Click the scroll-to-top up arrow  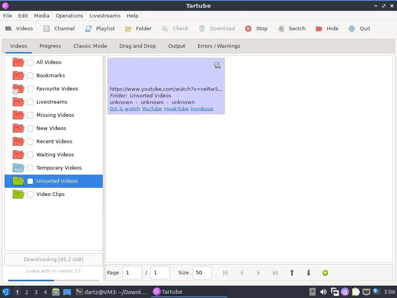click(x=292, y=273)
